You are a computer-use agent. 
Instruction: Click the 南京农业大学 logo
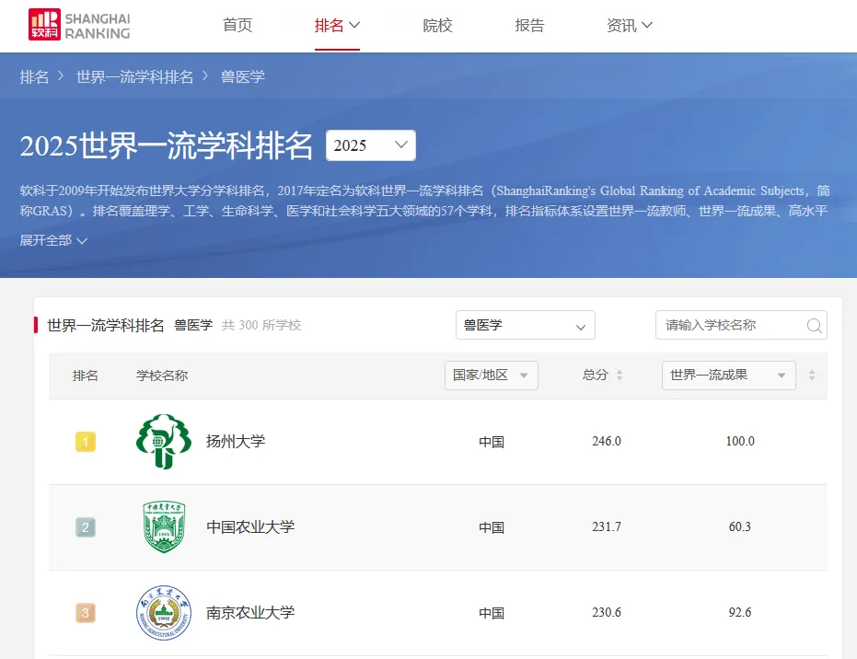coord(164,613)
